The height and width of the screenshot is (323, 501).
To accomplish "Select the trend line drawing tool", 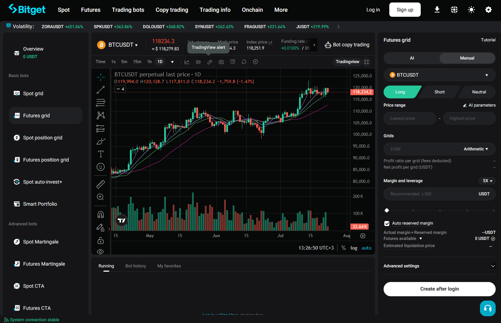I will (101, 90).
